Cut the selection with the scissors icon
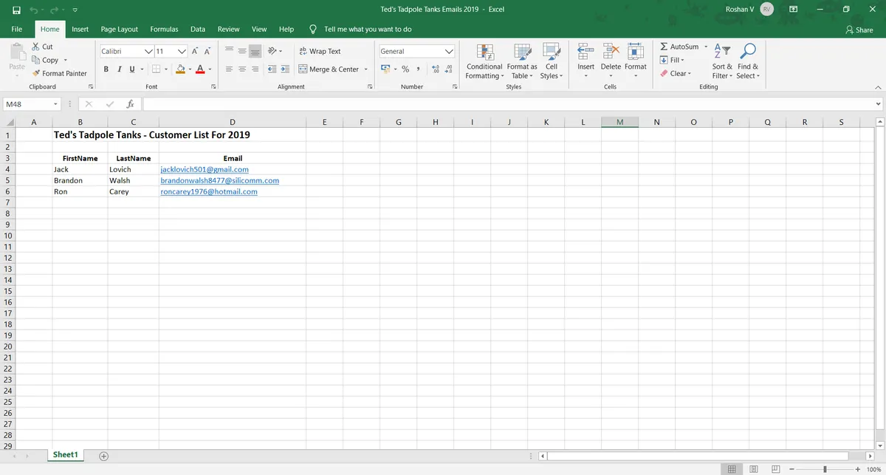Viewport: 886px width, 475px height. (43, 47)
